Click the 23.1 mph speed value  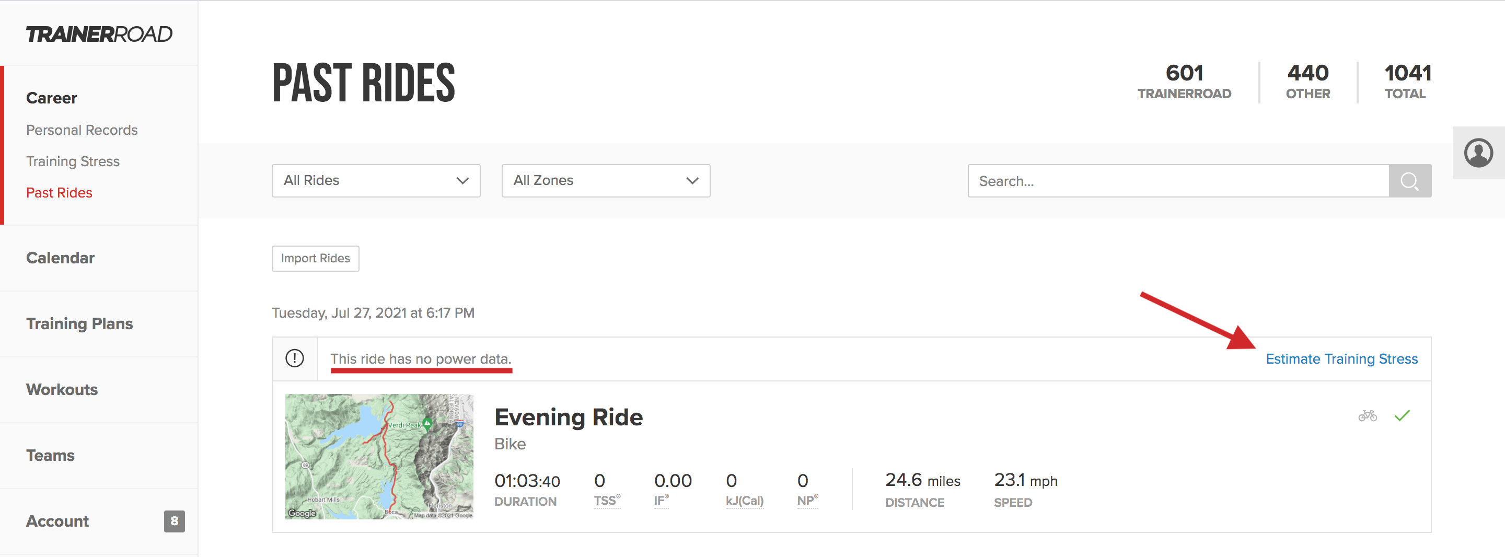pos(1026,480)
